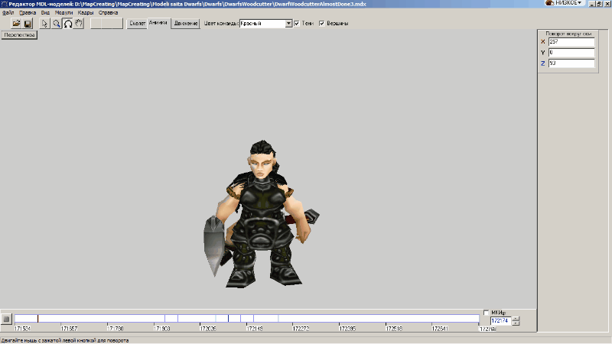Viewport: 612px width, 344px height.
Task: Click the Y rotation field showing 0
Action: point(571,52)
